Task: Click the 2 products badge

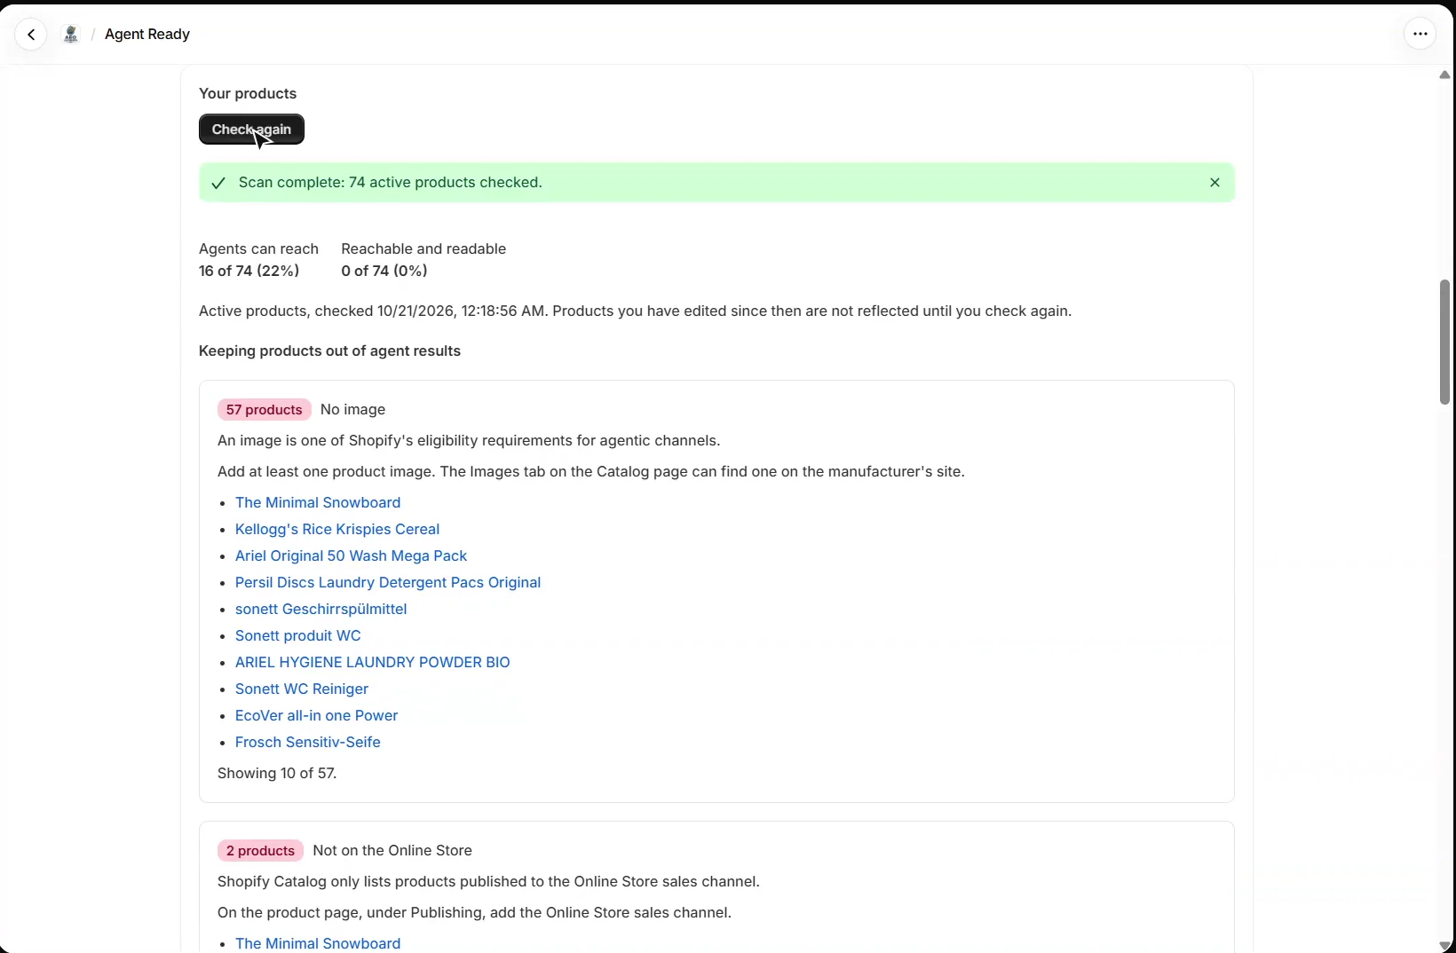Action: 260,851
